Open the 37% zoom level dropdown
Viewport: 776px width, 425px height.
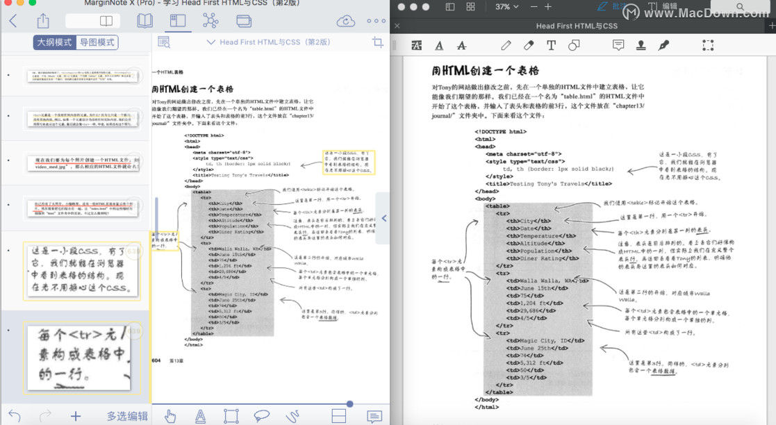[506, 7]
